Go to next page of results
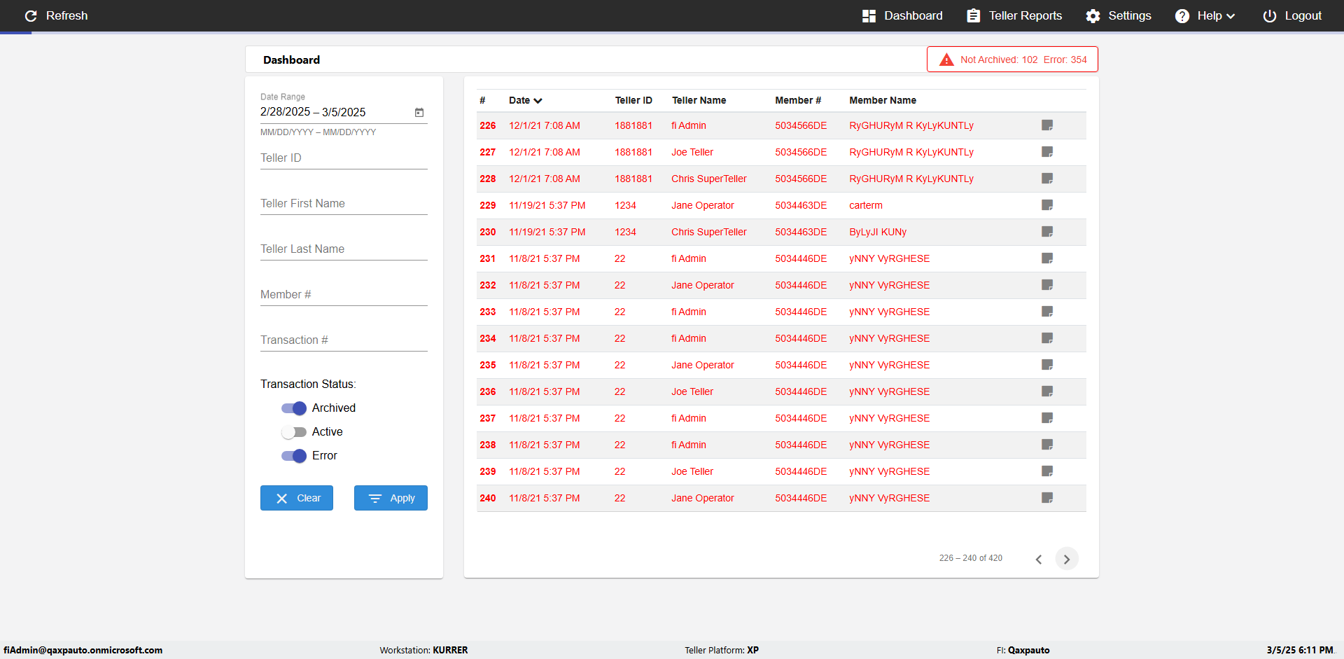 (1066, 559)
